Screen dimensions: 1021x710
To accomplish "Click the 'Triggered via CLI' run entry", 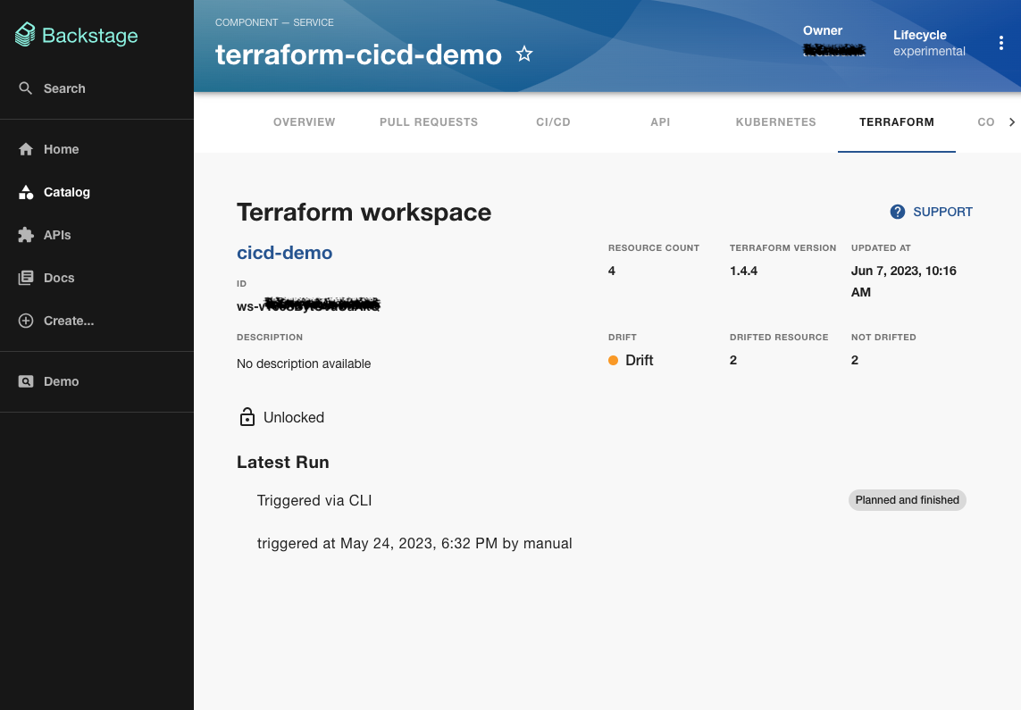I will coord(314,500).
